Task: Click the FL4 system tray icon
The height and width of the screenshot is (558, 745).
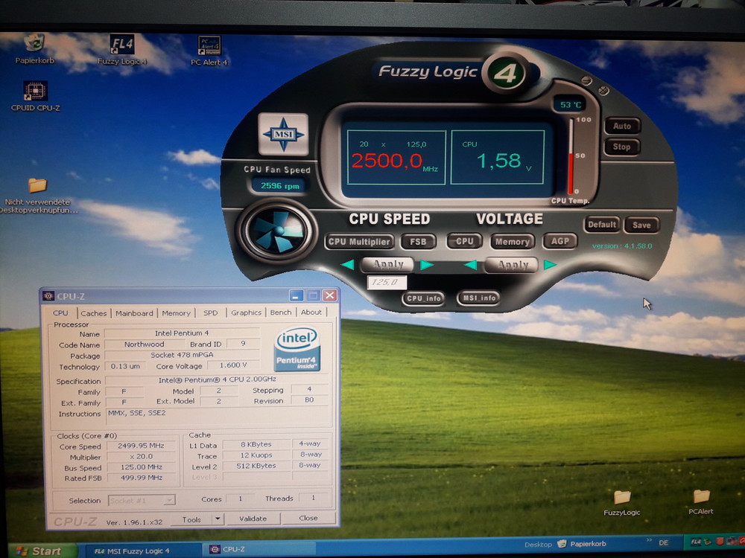Action: pos(696,542)
